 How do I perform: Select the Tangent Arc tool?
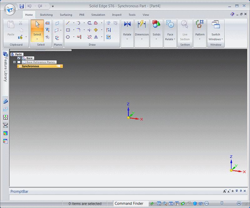[x=79, y=23]
